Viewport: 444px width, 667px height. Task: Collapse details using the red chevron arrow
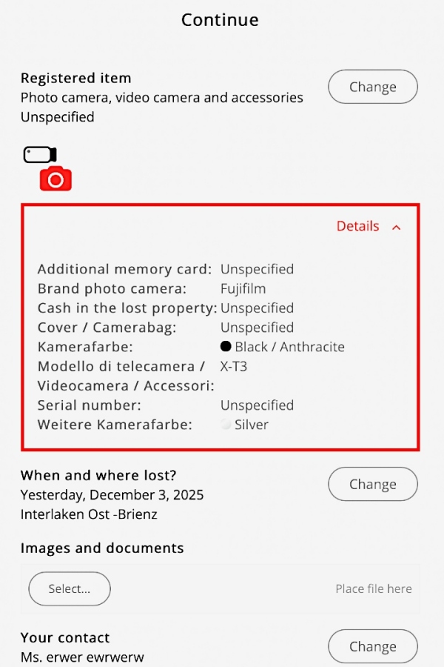point(397,228)
